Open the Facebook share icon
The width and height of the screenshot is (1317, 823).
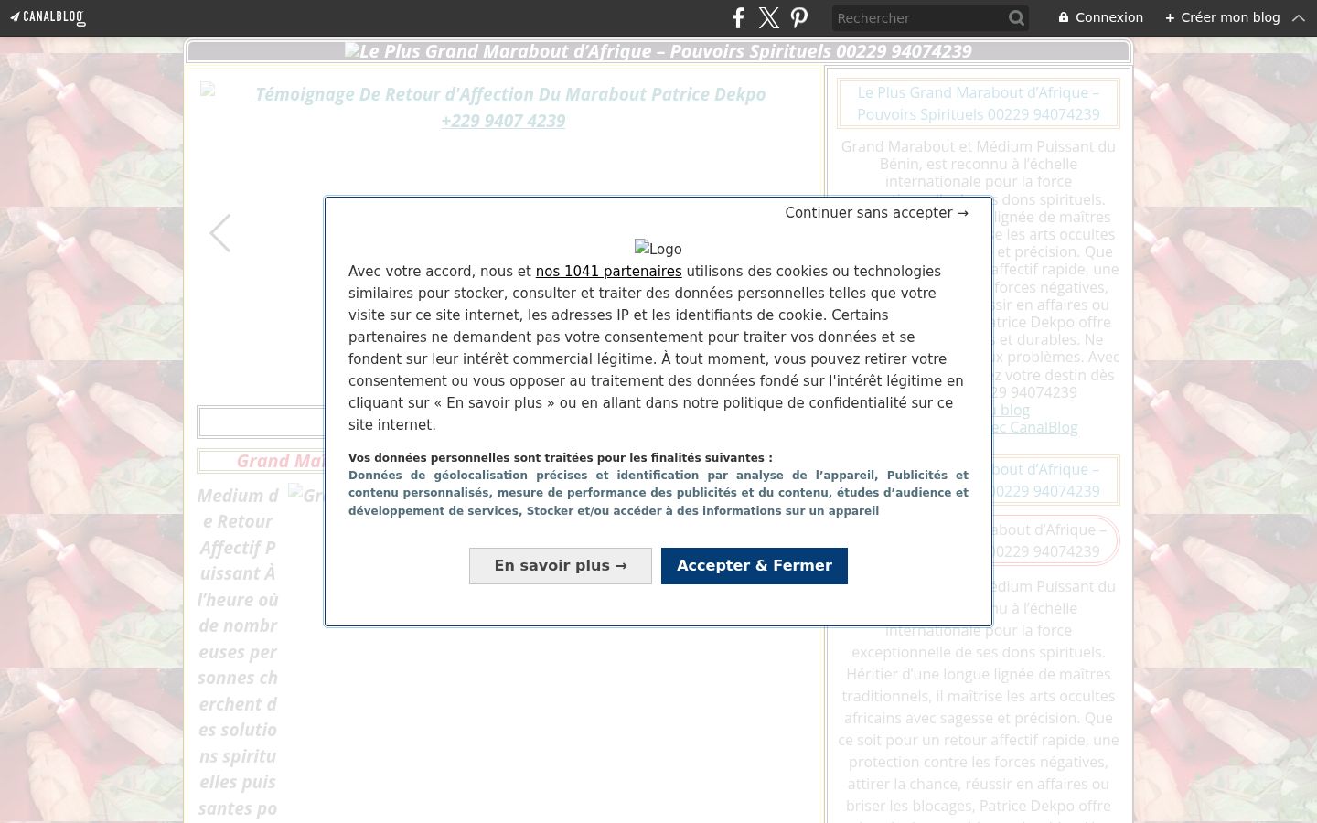click(739, 17)
